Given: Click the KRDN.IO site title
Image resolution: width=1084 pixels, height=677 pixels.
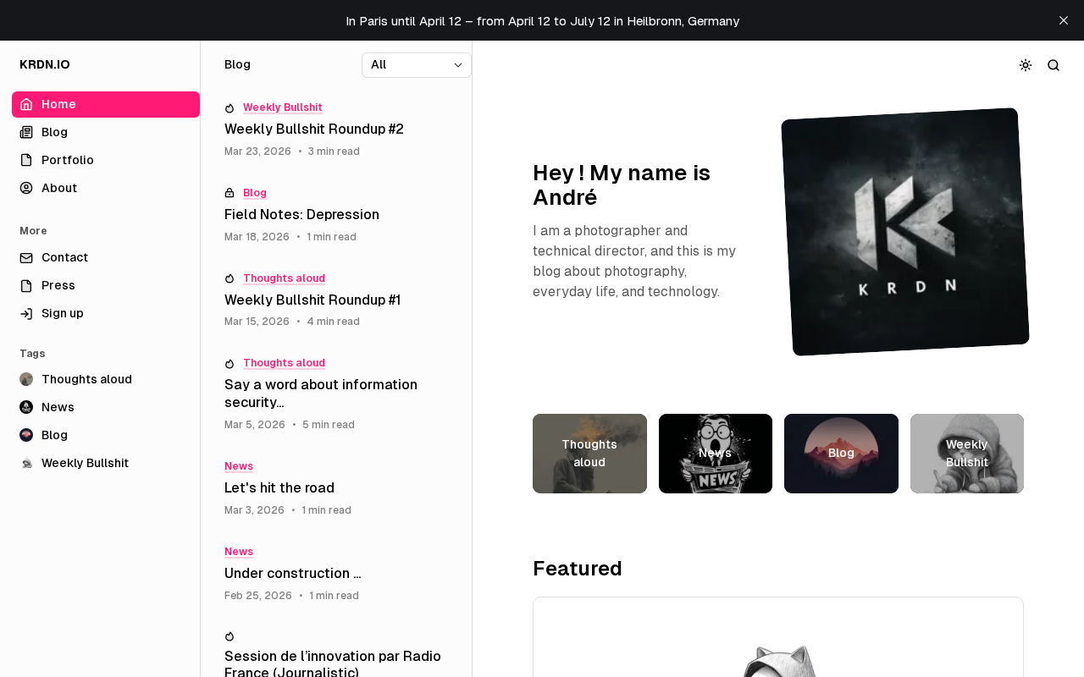Looking at the screenshot, I should coord(45,65).
